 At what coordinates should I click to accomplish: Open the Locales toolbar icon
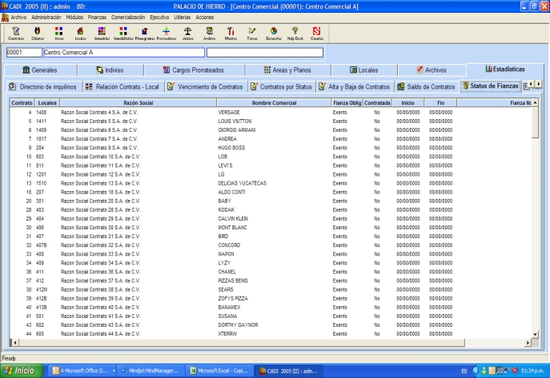coord(80,33)
